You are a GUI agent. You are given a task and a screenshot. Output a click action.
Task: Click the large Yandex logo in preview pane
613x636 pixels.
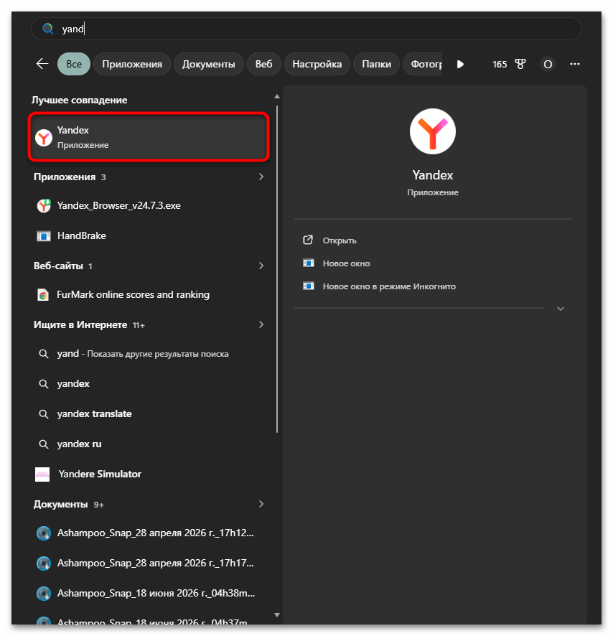pos(432,131)
